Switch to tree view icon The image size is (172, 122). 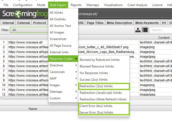click(x=138, y=30)
